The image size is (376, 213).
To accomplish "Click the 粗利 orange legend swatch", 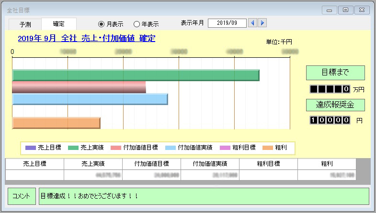I will point(268,148).
